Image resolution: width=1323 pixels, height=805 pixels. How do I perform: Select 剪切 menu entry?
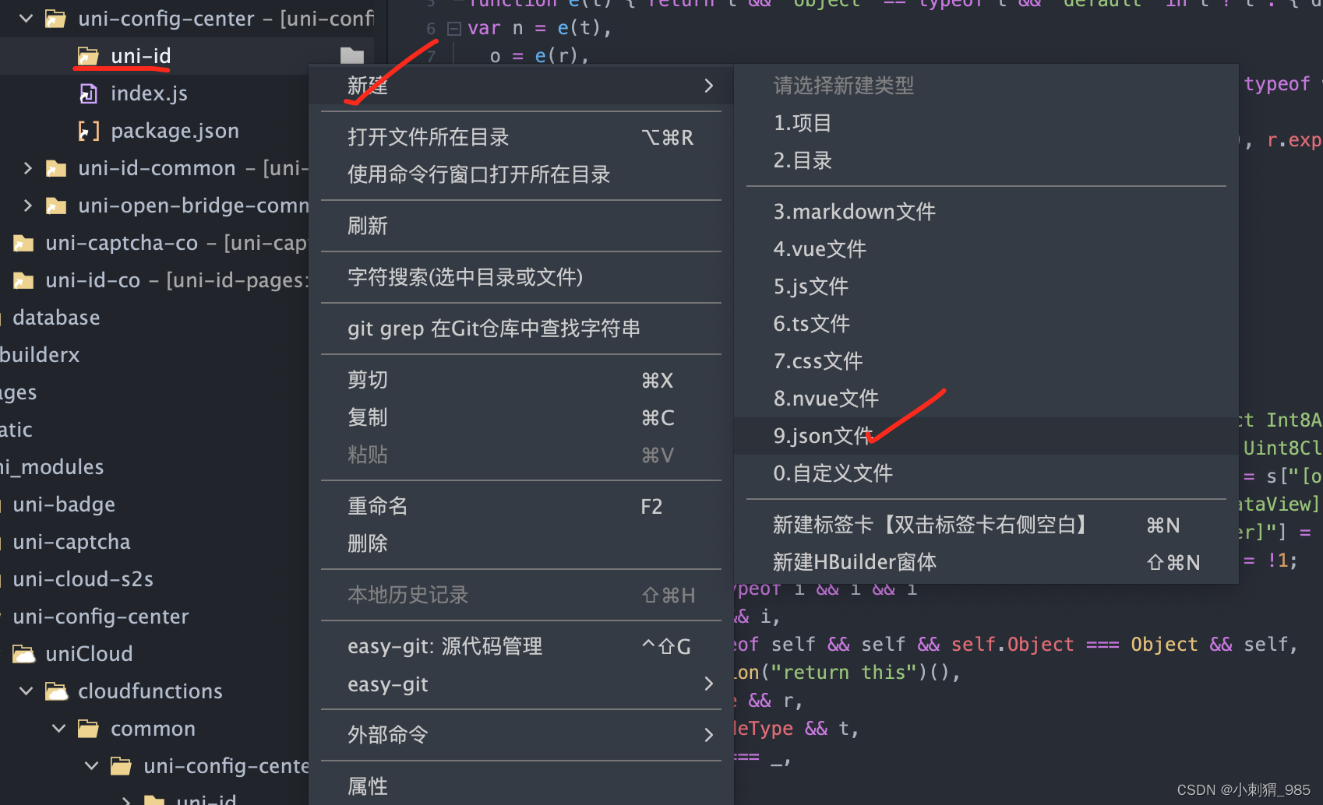coord(521,380)
